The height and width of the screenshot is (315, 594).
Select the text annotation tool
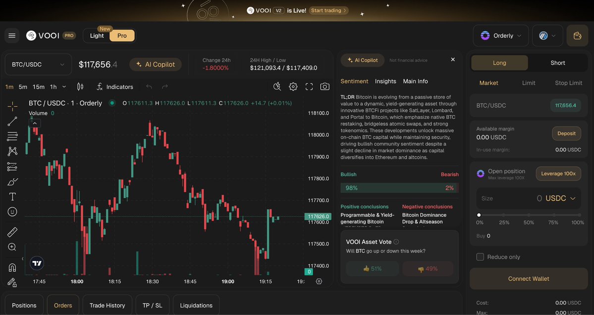pos(12,197)
